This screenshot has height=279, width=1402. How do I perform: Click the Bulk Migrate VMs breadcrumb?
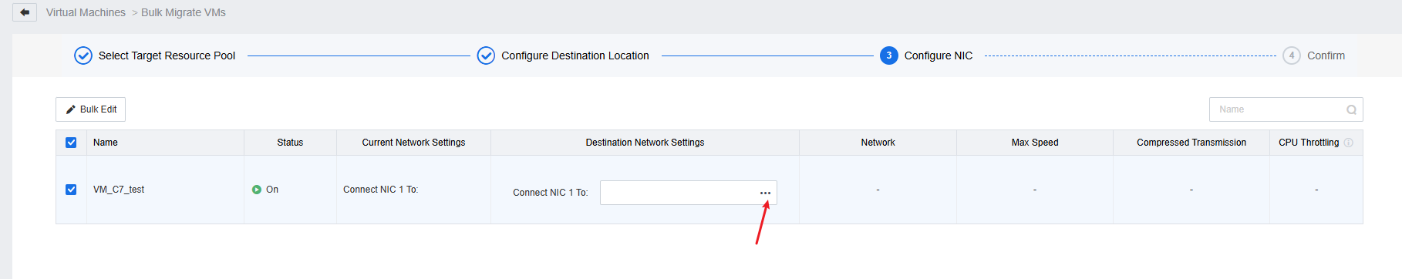click(x=184, y=12)
